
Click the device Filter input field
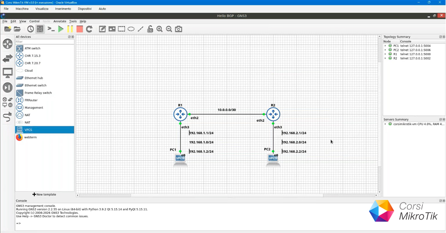[x=45, y=42]
